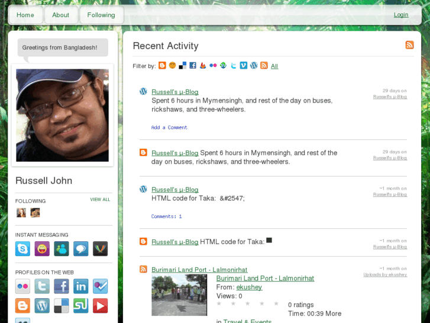Click View All under Following
This screenshot has width=430, height=323.
[100, 200]
